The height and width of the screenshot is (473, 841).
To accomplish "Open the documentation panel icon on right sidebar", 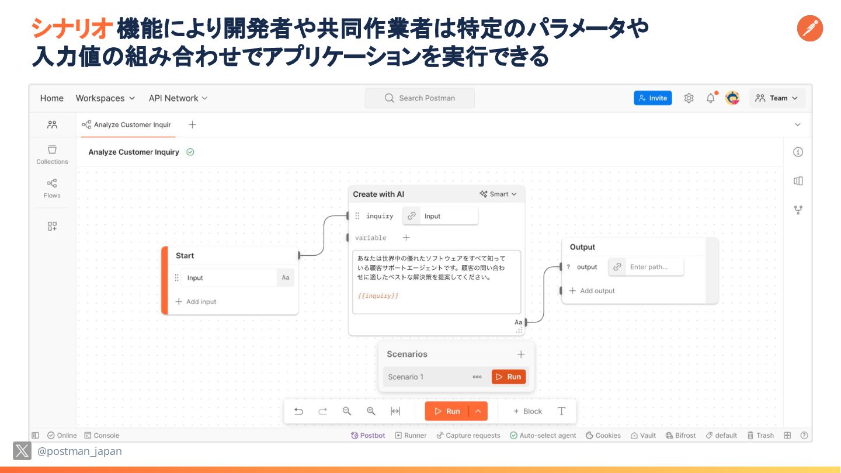I will point(798,181).
